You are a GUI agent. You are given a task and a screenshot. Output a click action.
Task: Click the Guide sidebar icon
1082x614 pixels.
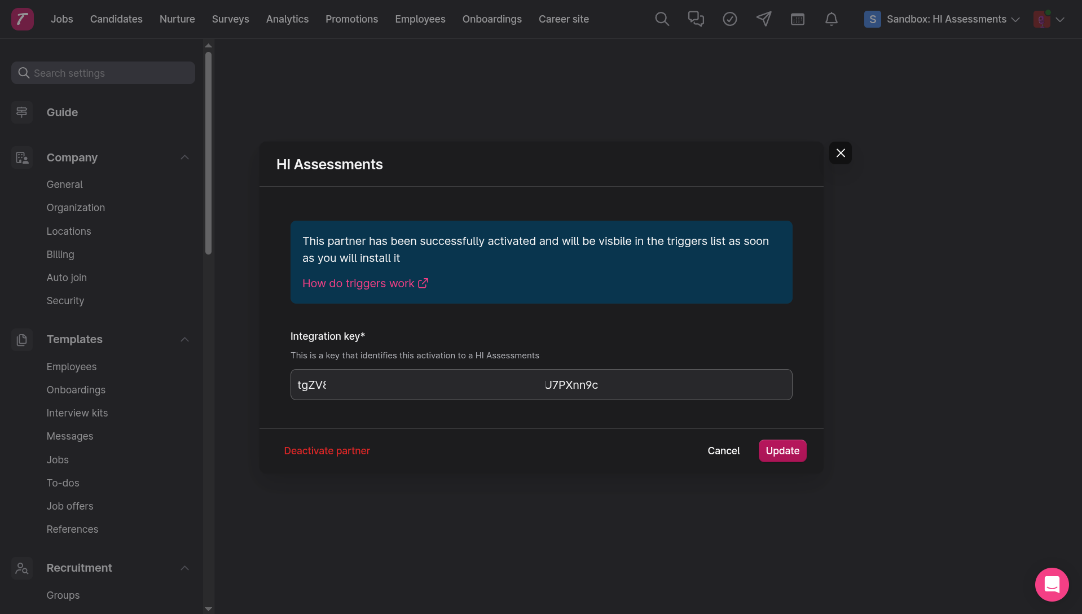(22, 112)
